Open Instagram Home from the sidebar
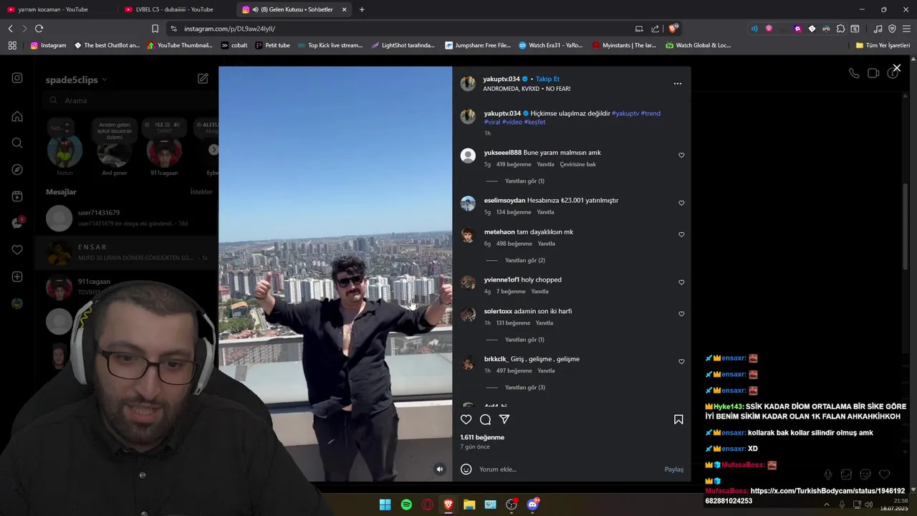The height and width of the screenshot is (516, 917). tap(17, 116)
